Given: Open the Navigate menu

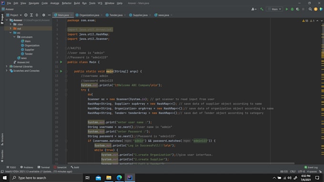Looking at the screenshot, I should point(34,3).
